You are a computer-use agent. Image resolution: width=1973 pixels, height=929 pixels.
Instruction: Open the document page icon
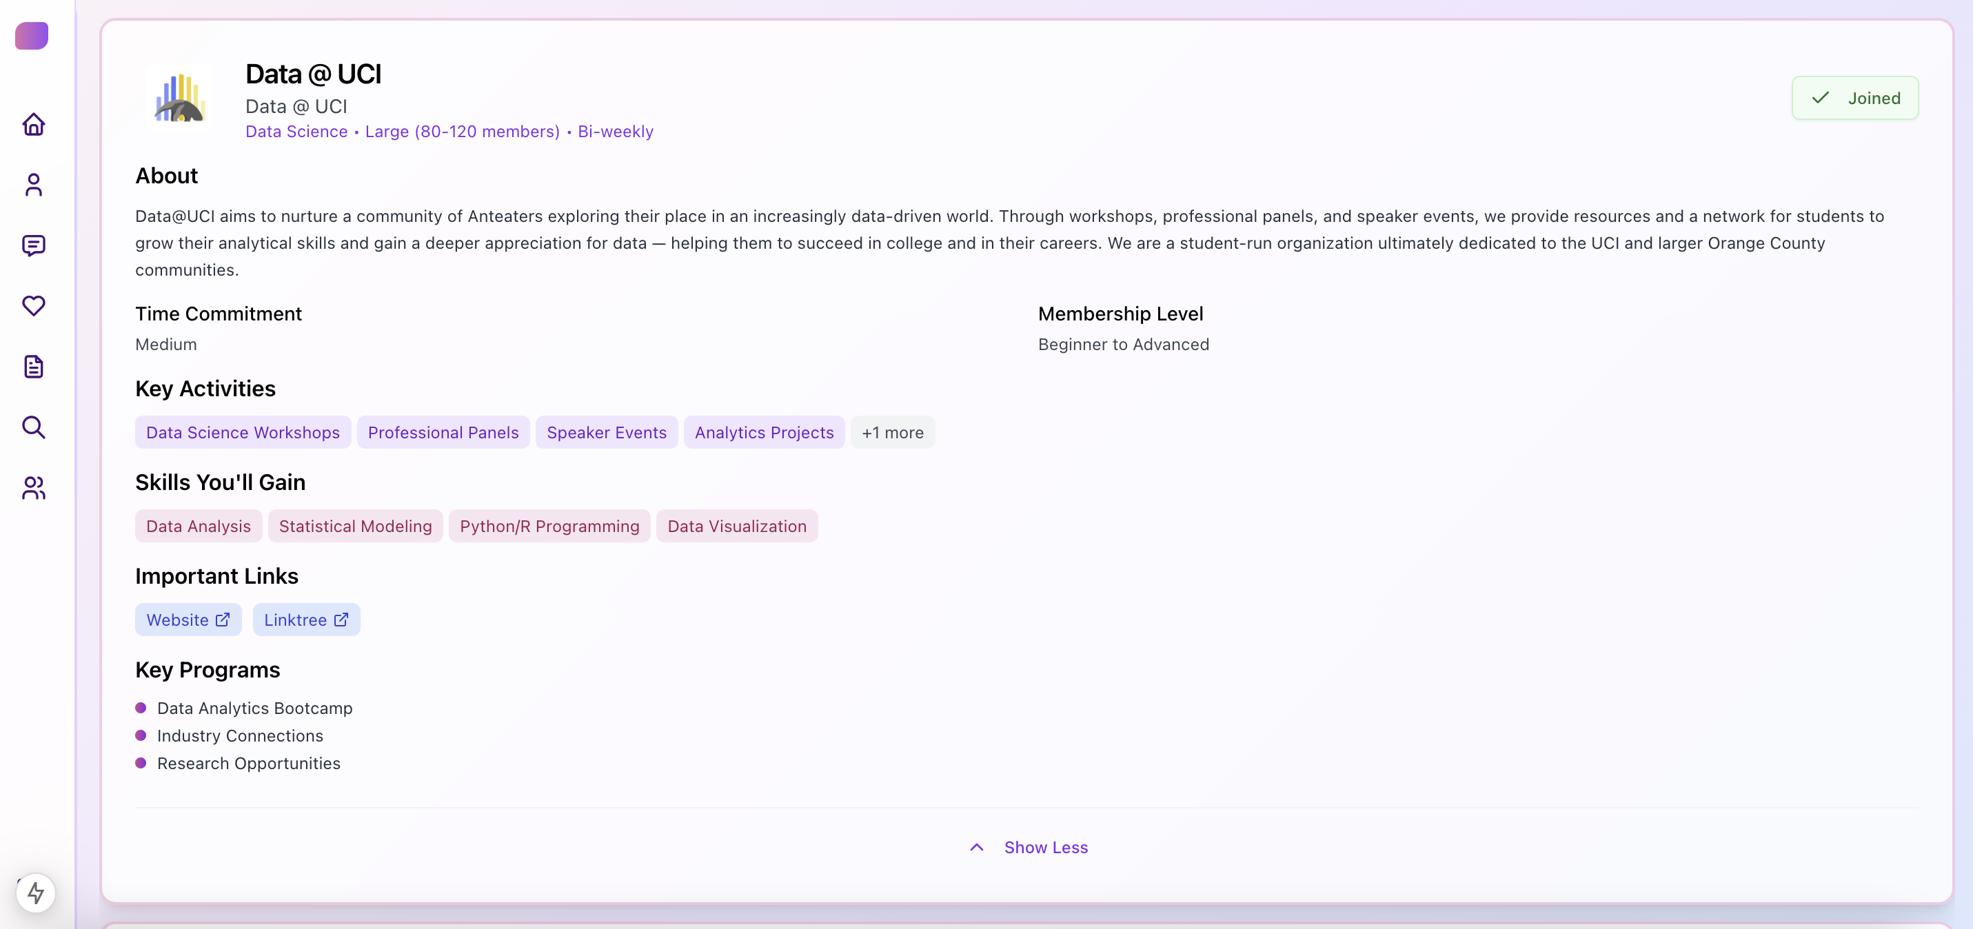click(34, 366)
